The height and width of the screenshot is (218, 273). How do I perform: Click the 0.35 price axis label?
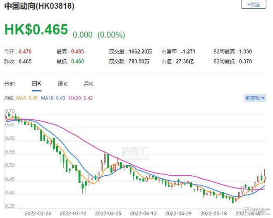10,206
